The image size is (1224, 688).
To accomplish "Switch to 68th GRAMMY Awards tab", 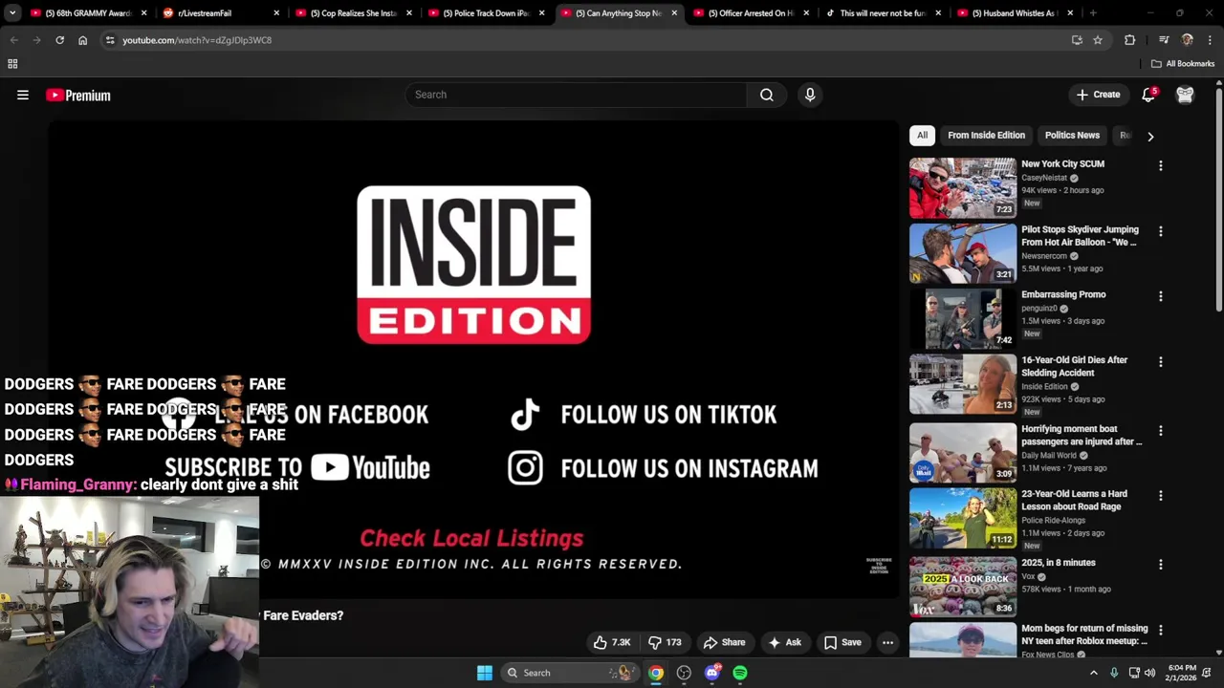I will click(86, 13).
